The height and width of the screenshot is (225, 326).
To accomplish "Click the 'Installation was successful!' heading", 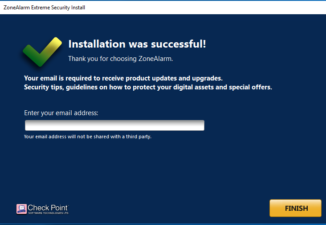I will 137,44.
